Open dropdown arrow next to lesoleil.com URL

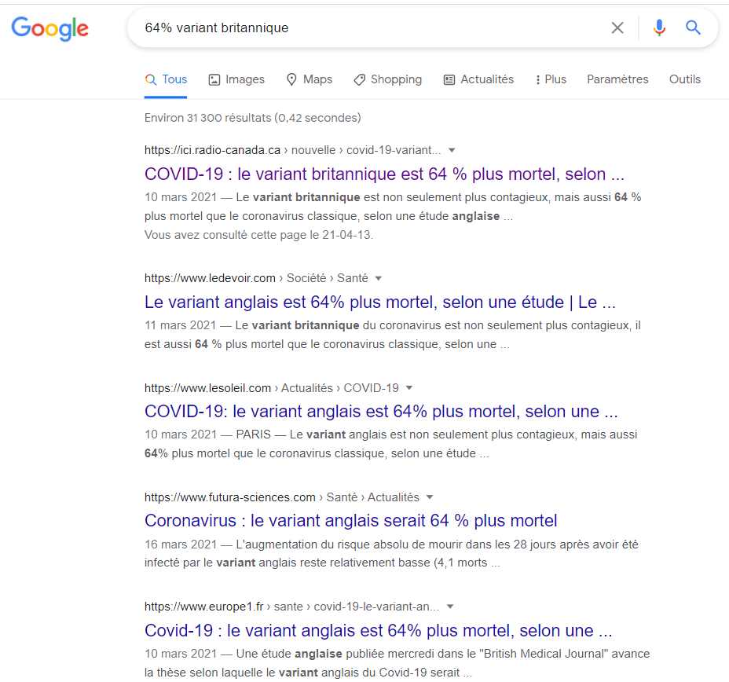coord(409,388)
